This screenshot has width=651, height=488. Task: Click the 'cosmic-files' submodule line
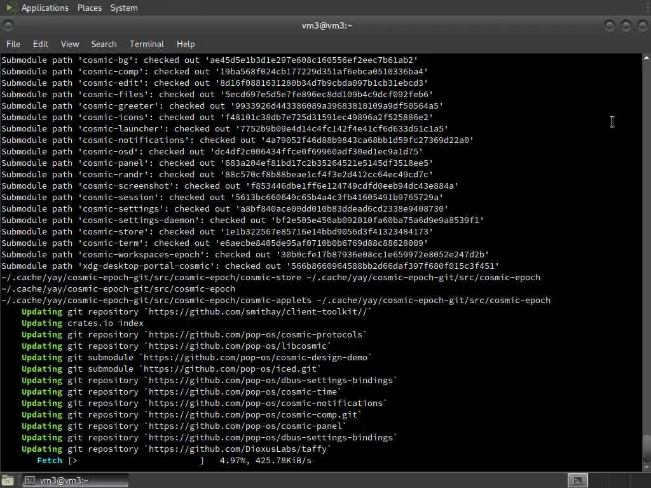217,95
